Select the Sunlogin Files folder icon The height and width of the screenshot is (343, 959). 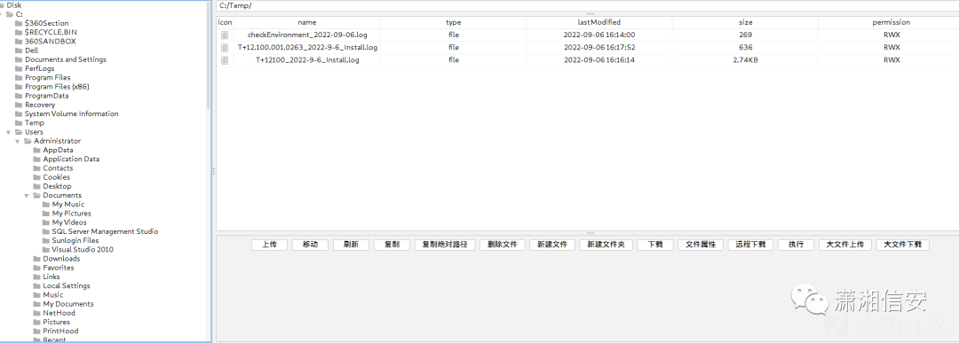point(46,240)
